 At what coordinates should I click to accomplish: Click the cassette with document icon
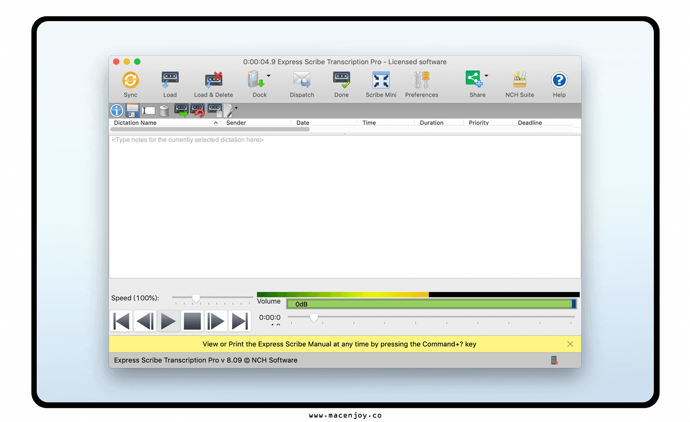(x=215, y=110)
